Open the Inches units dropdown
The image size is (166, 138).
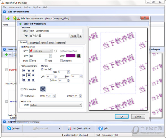click(x=56, y=105)
